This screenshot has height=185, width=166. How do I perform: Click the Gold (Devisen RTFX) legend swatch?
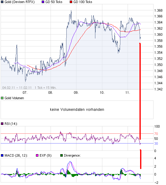2,2
